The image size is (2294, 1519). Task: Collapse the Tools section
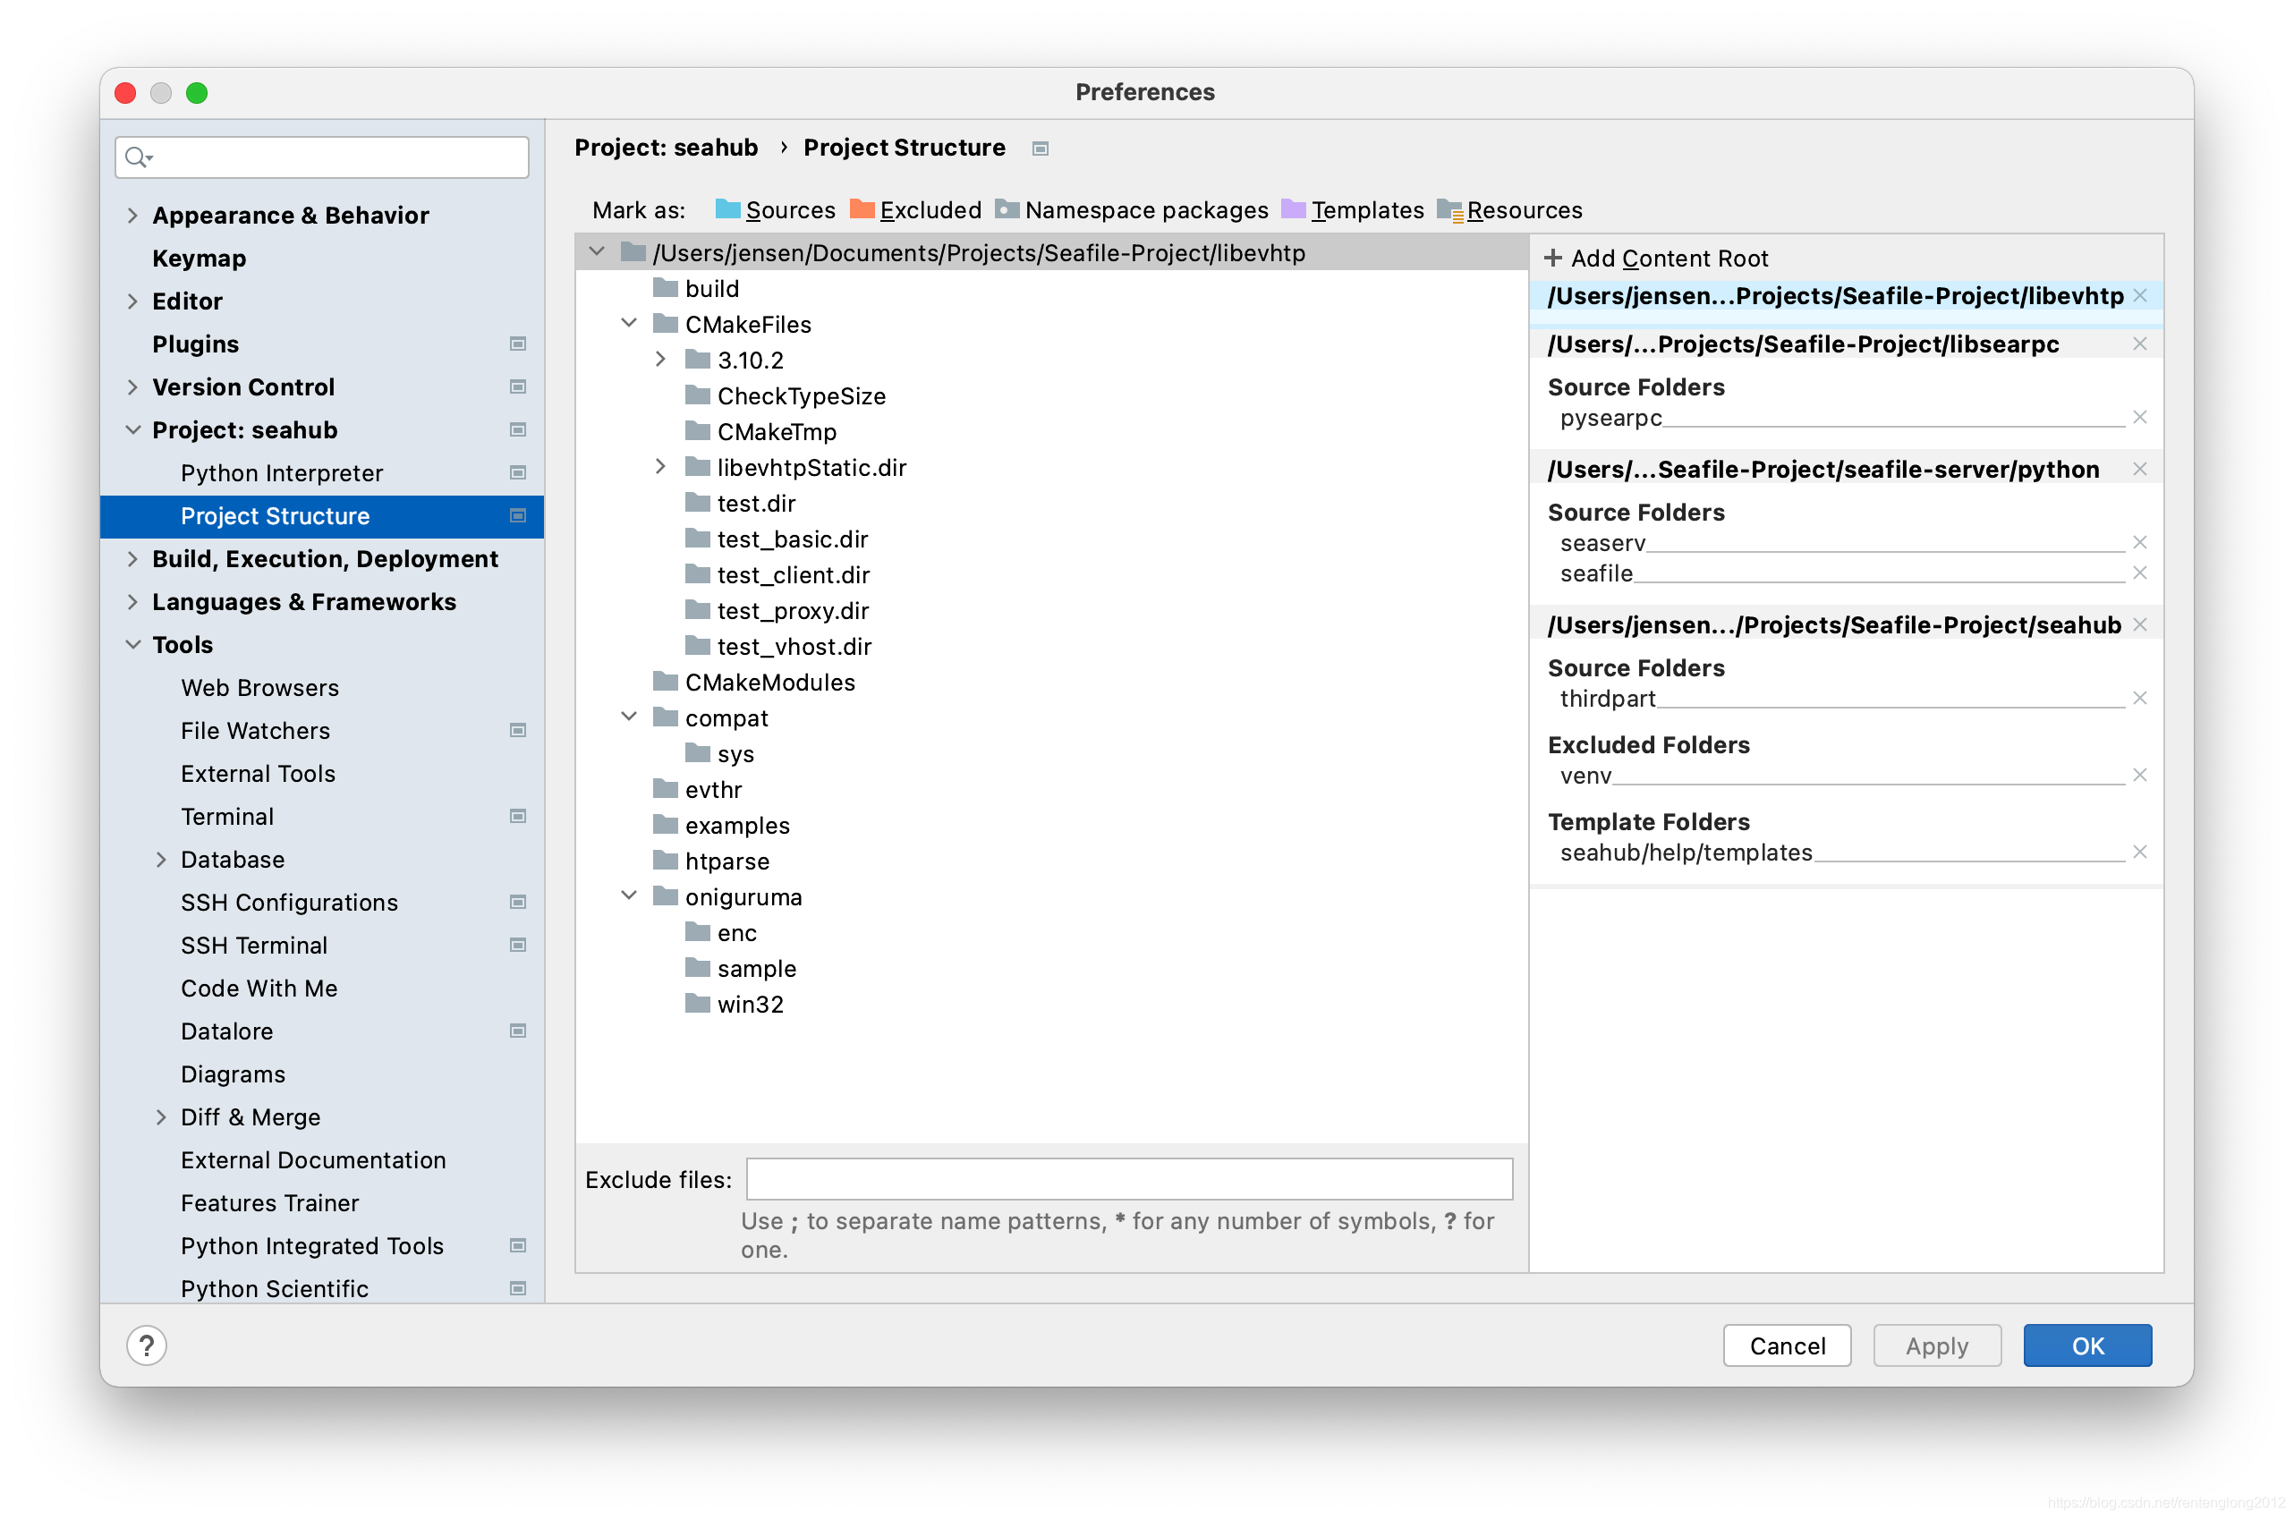(132, 645)
